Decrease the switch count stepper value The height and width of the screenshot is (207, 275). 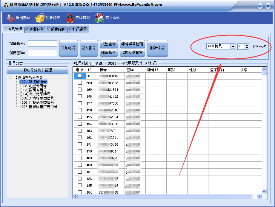pyautogui.click(x=247, y=48)
